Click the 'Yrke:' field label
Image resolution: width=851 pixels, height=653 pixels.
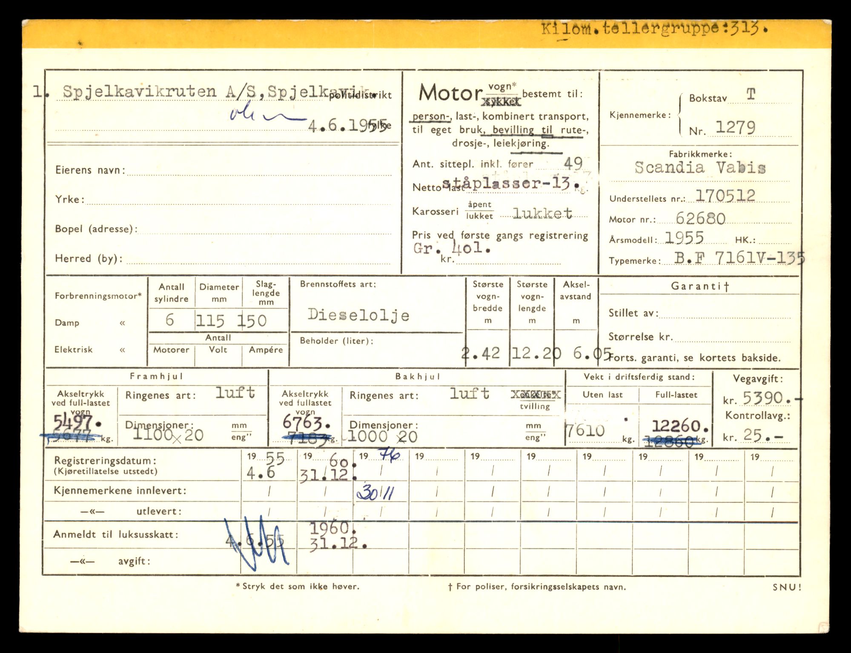pos(70,199)
